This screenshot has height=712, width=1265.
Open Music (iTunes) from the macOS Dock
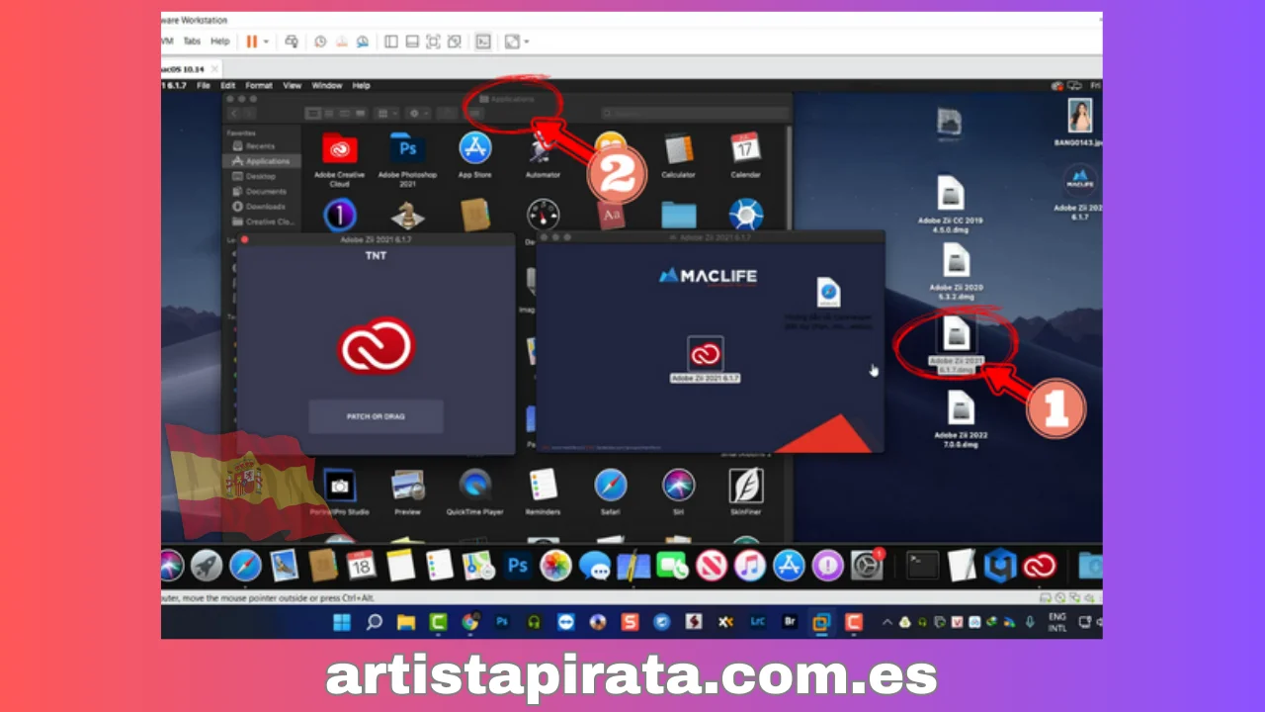750,566
